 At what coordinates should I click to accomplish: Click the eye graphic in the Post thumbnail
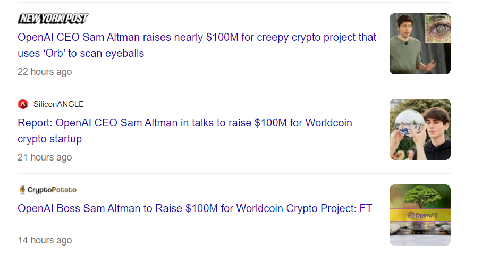pyautogui.click(x=438, y=28)
